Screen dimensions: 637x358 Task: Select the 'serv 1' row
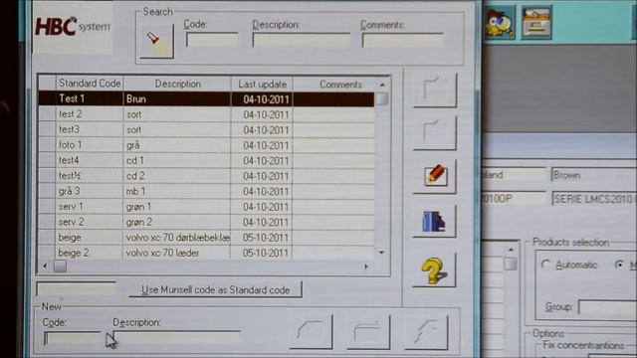206,207
